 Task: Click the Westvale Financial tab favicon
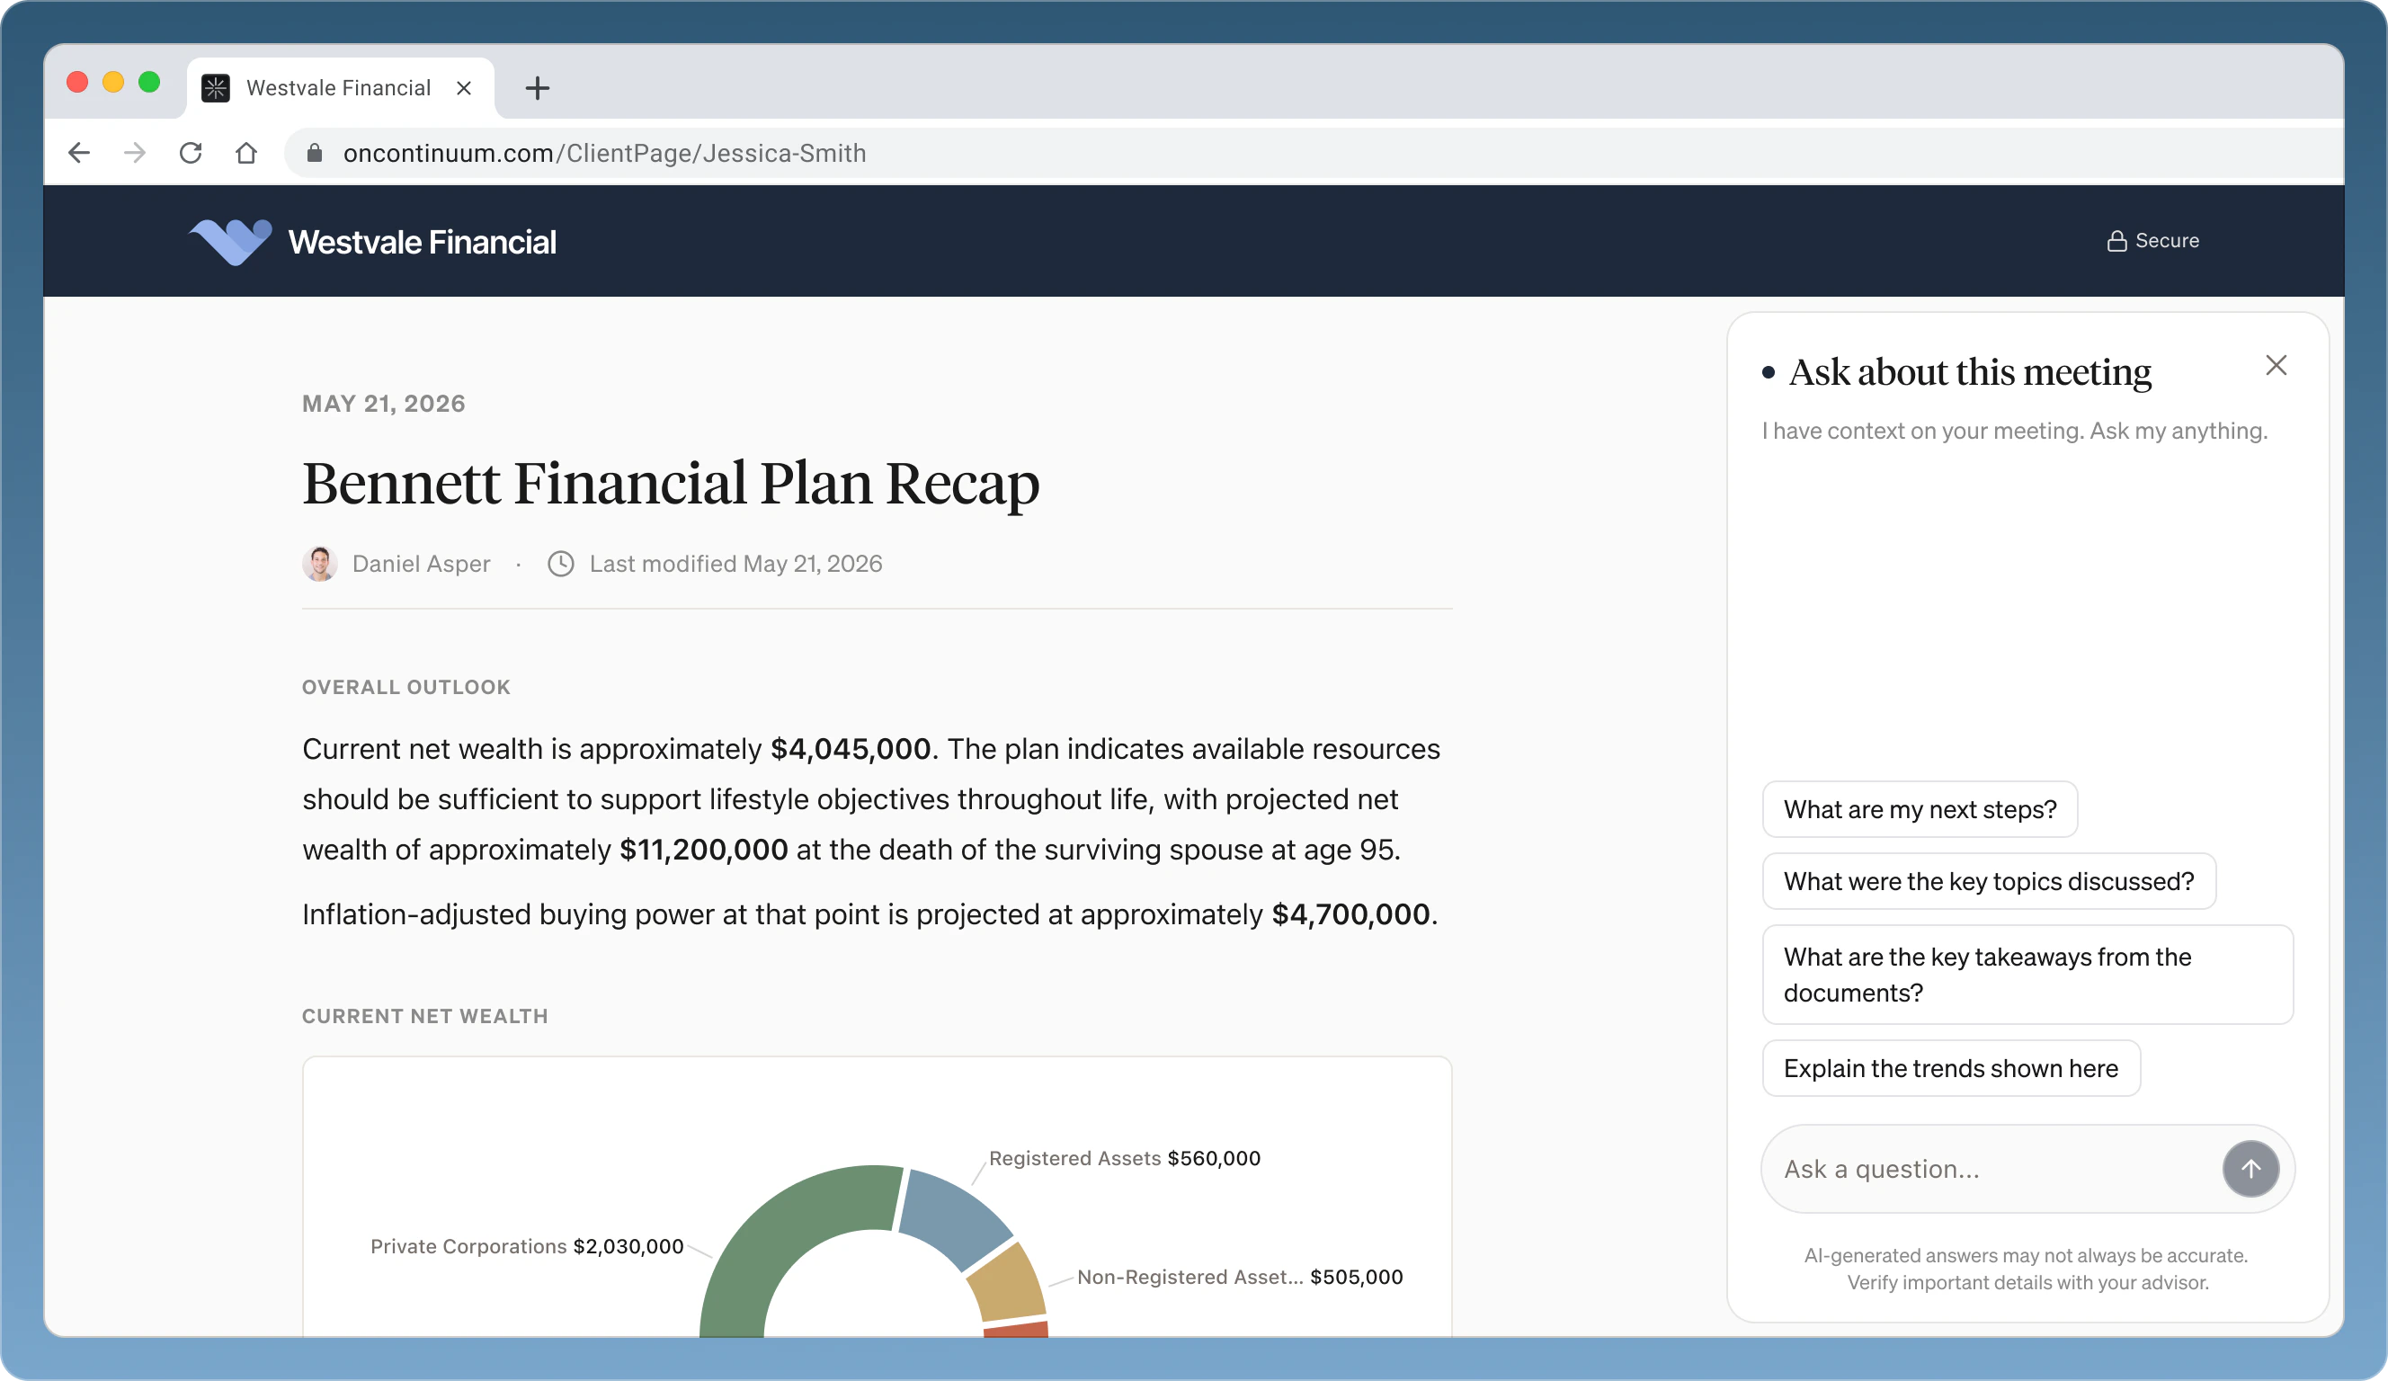pos(216,88)
